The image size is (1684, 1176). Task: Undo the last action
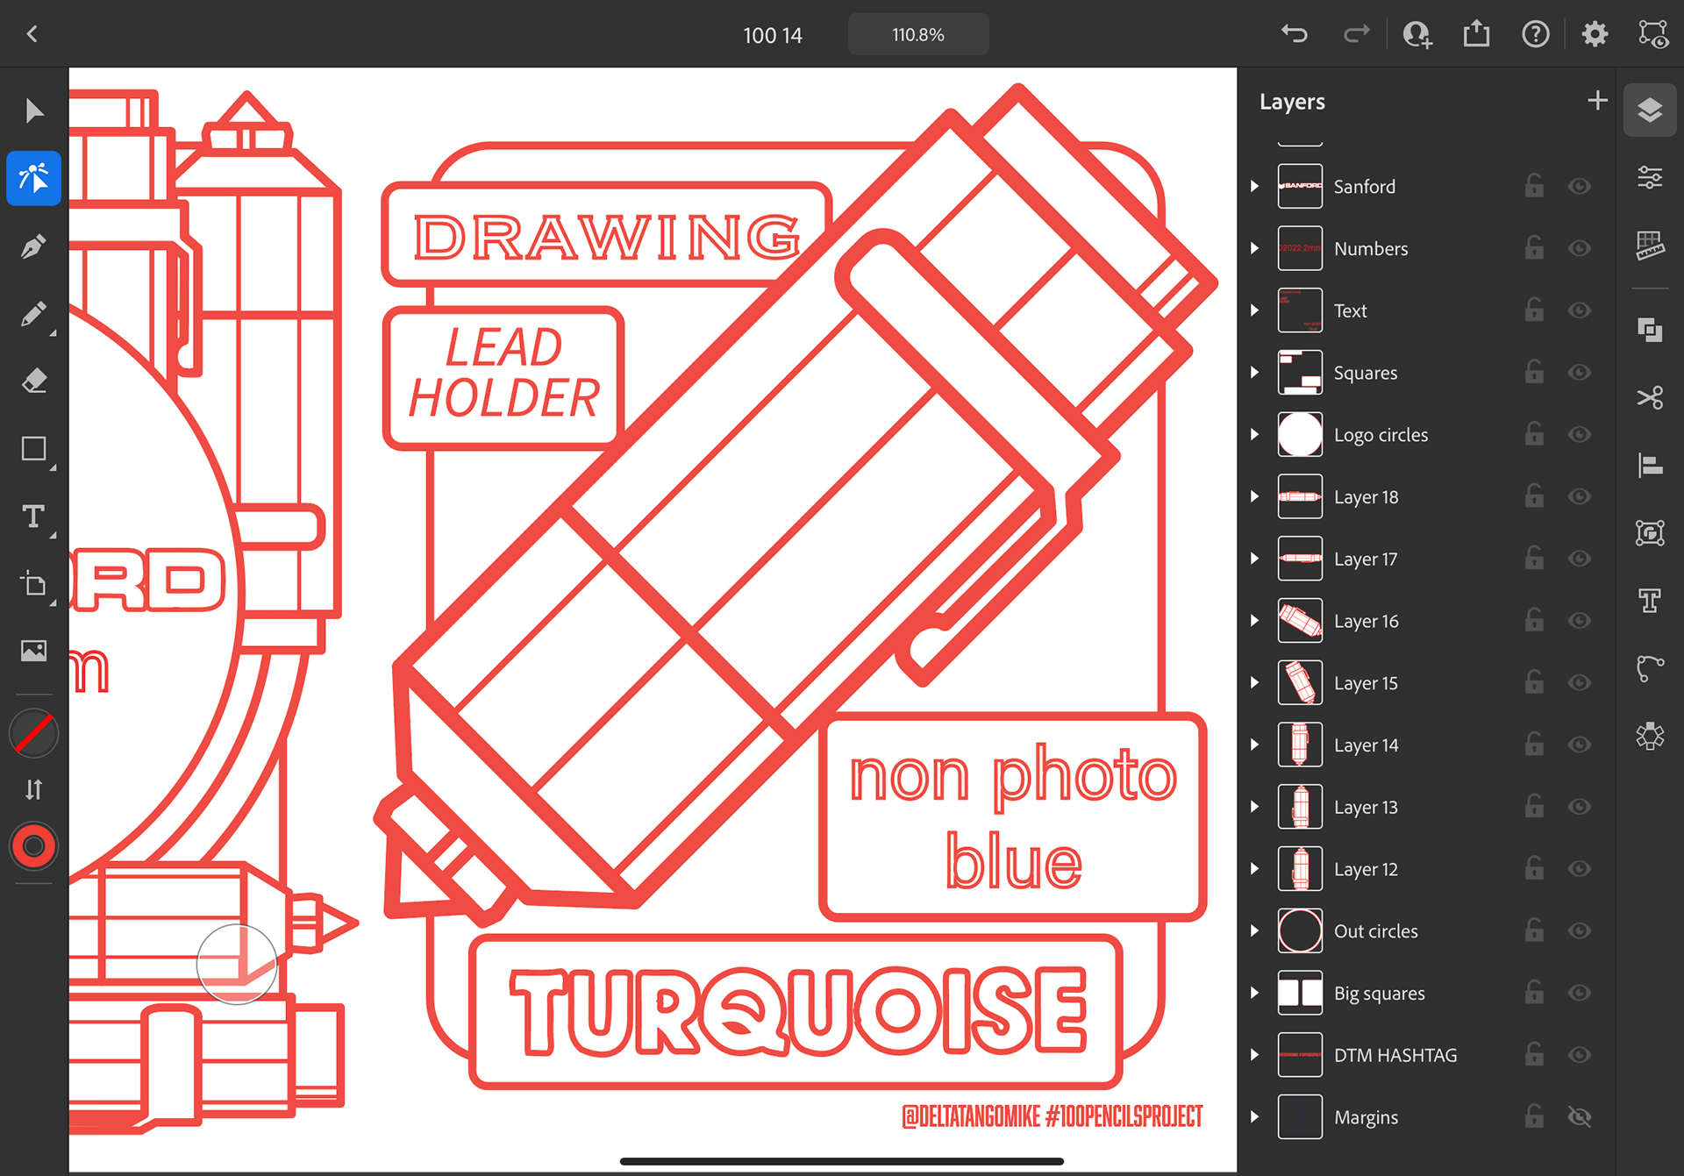[x=1295, y=34]
